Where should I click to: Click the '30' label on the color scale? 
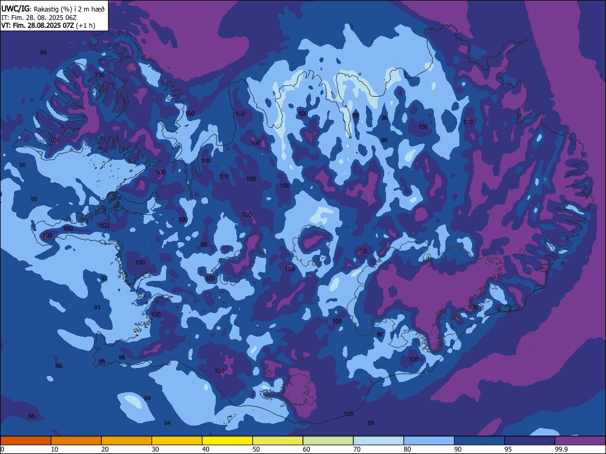155,449
